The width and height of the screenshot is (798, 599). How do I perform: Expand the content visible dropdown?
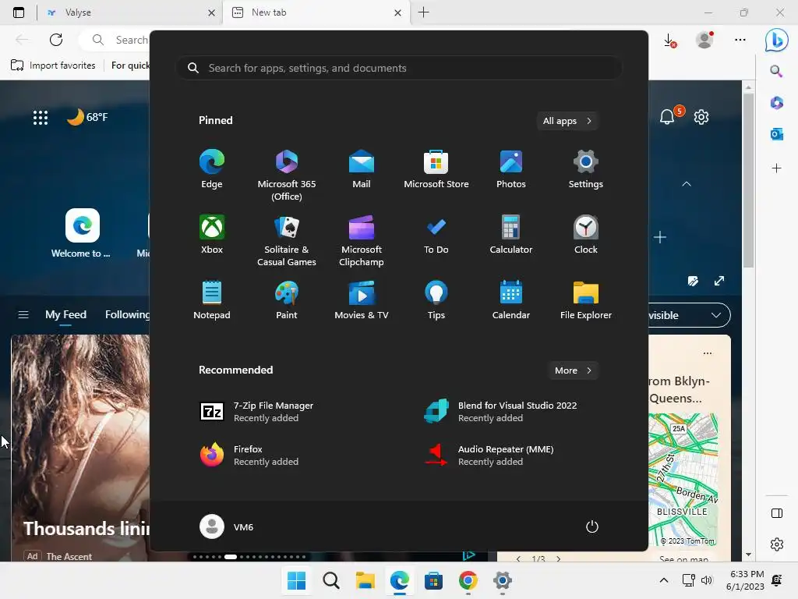point(689,315)
